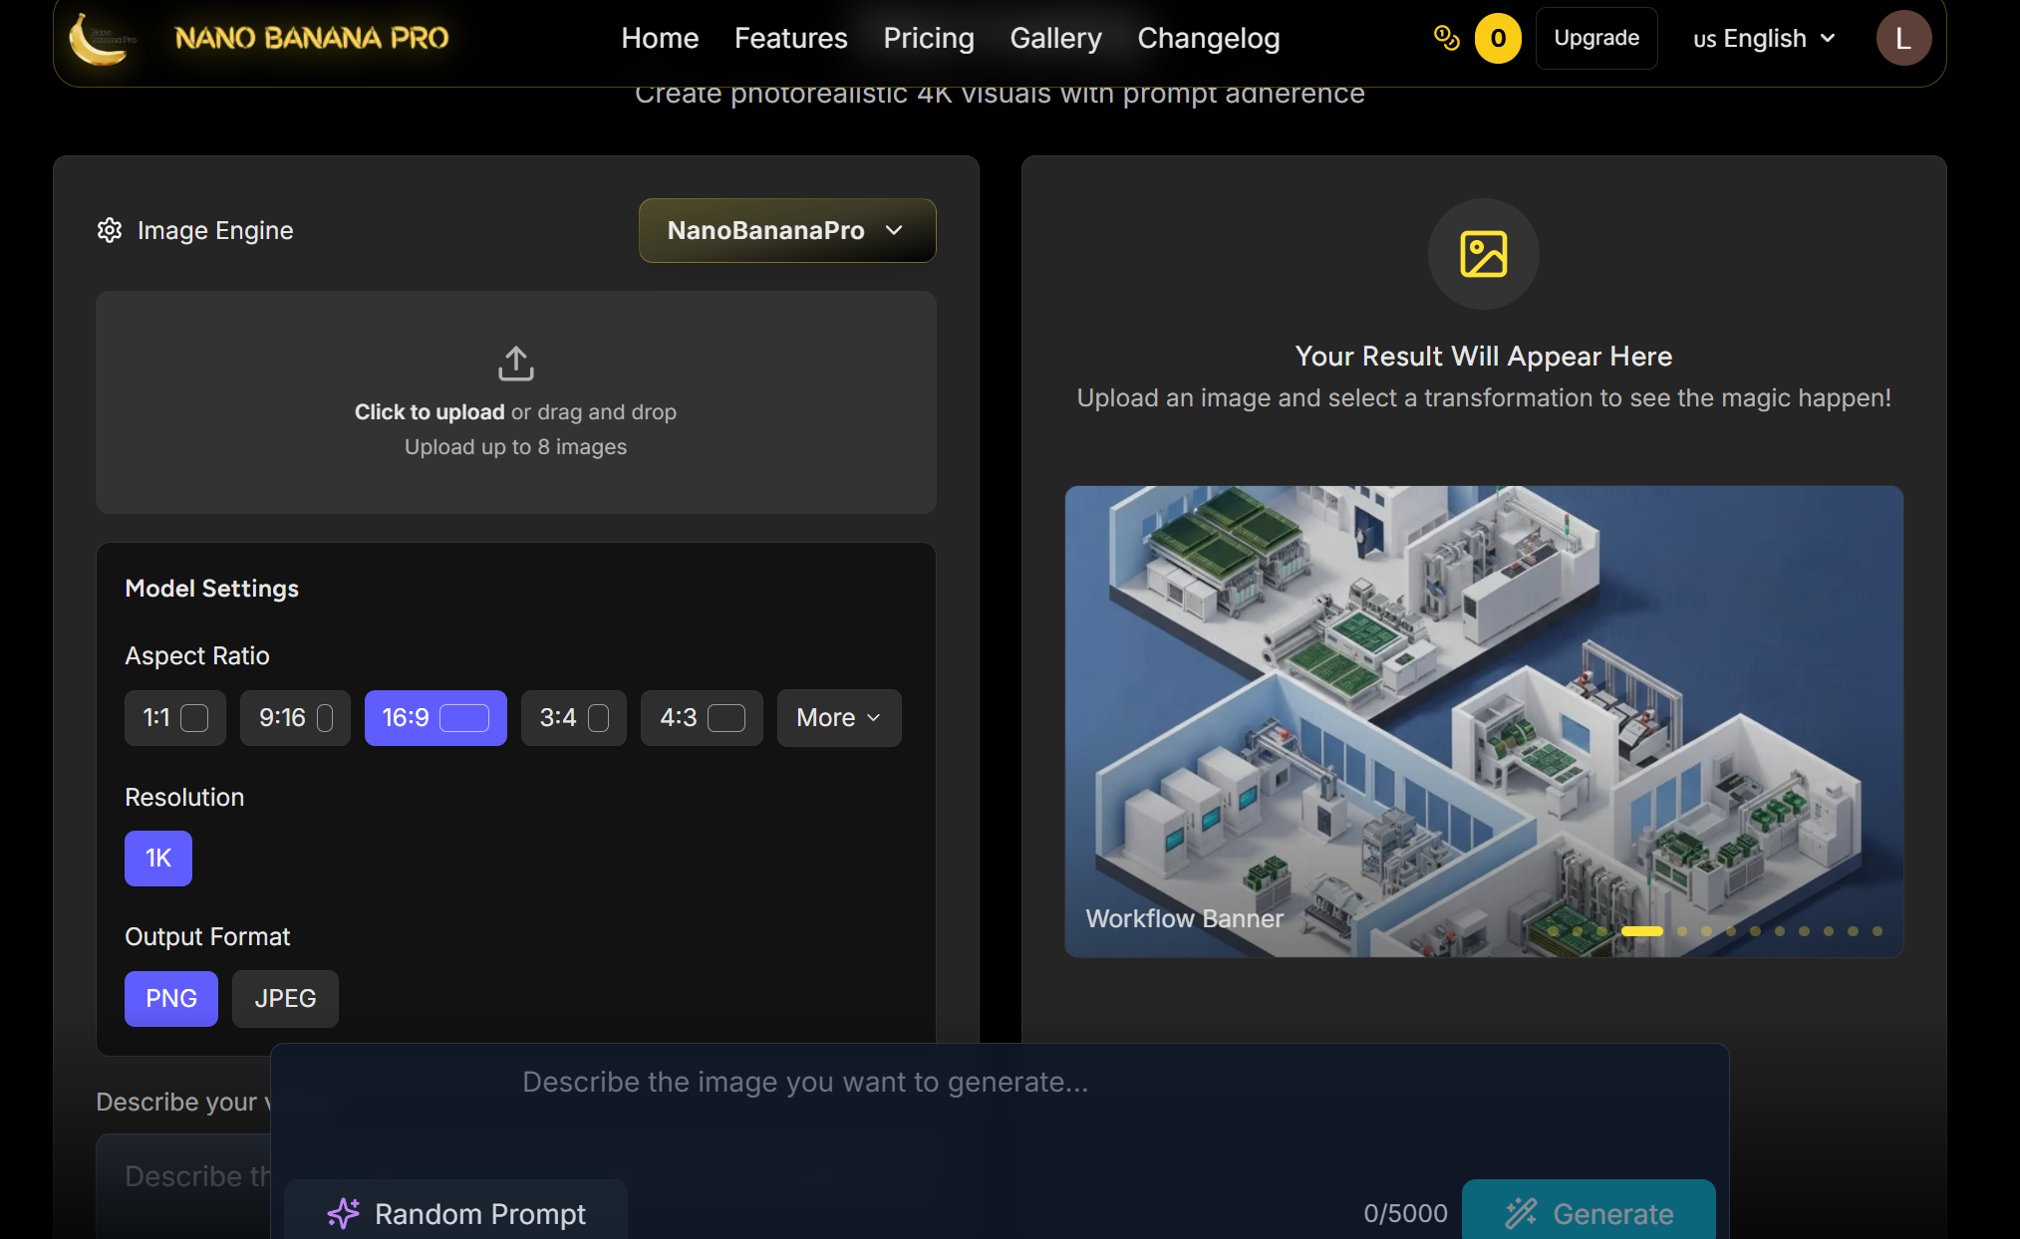Click the upload arrow icon
Viewport: 2020px width, 1239px height.
click(x=515, y=364)
